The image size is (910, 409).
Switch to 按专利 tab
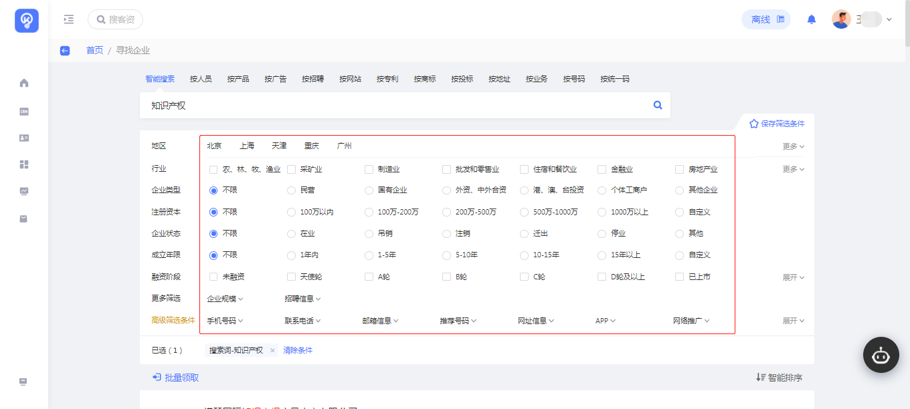pos(387,79)
